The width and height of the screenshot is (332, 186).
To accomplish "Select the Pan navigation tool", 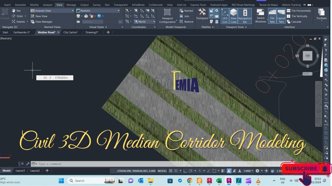I will (x=16, y=11).
